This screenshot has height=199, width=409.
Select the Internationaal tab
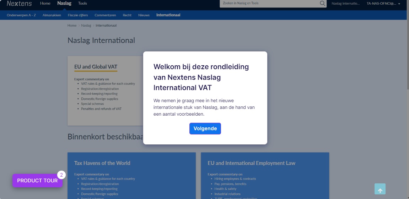point(168,15)
